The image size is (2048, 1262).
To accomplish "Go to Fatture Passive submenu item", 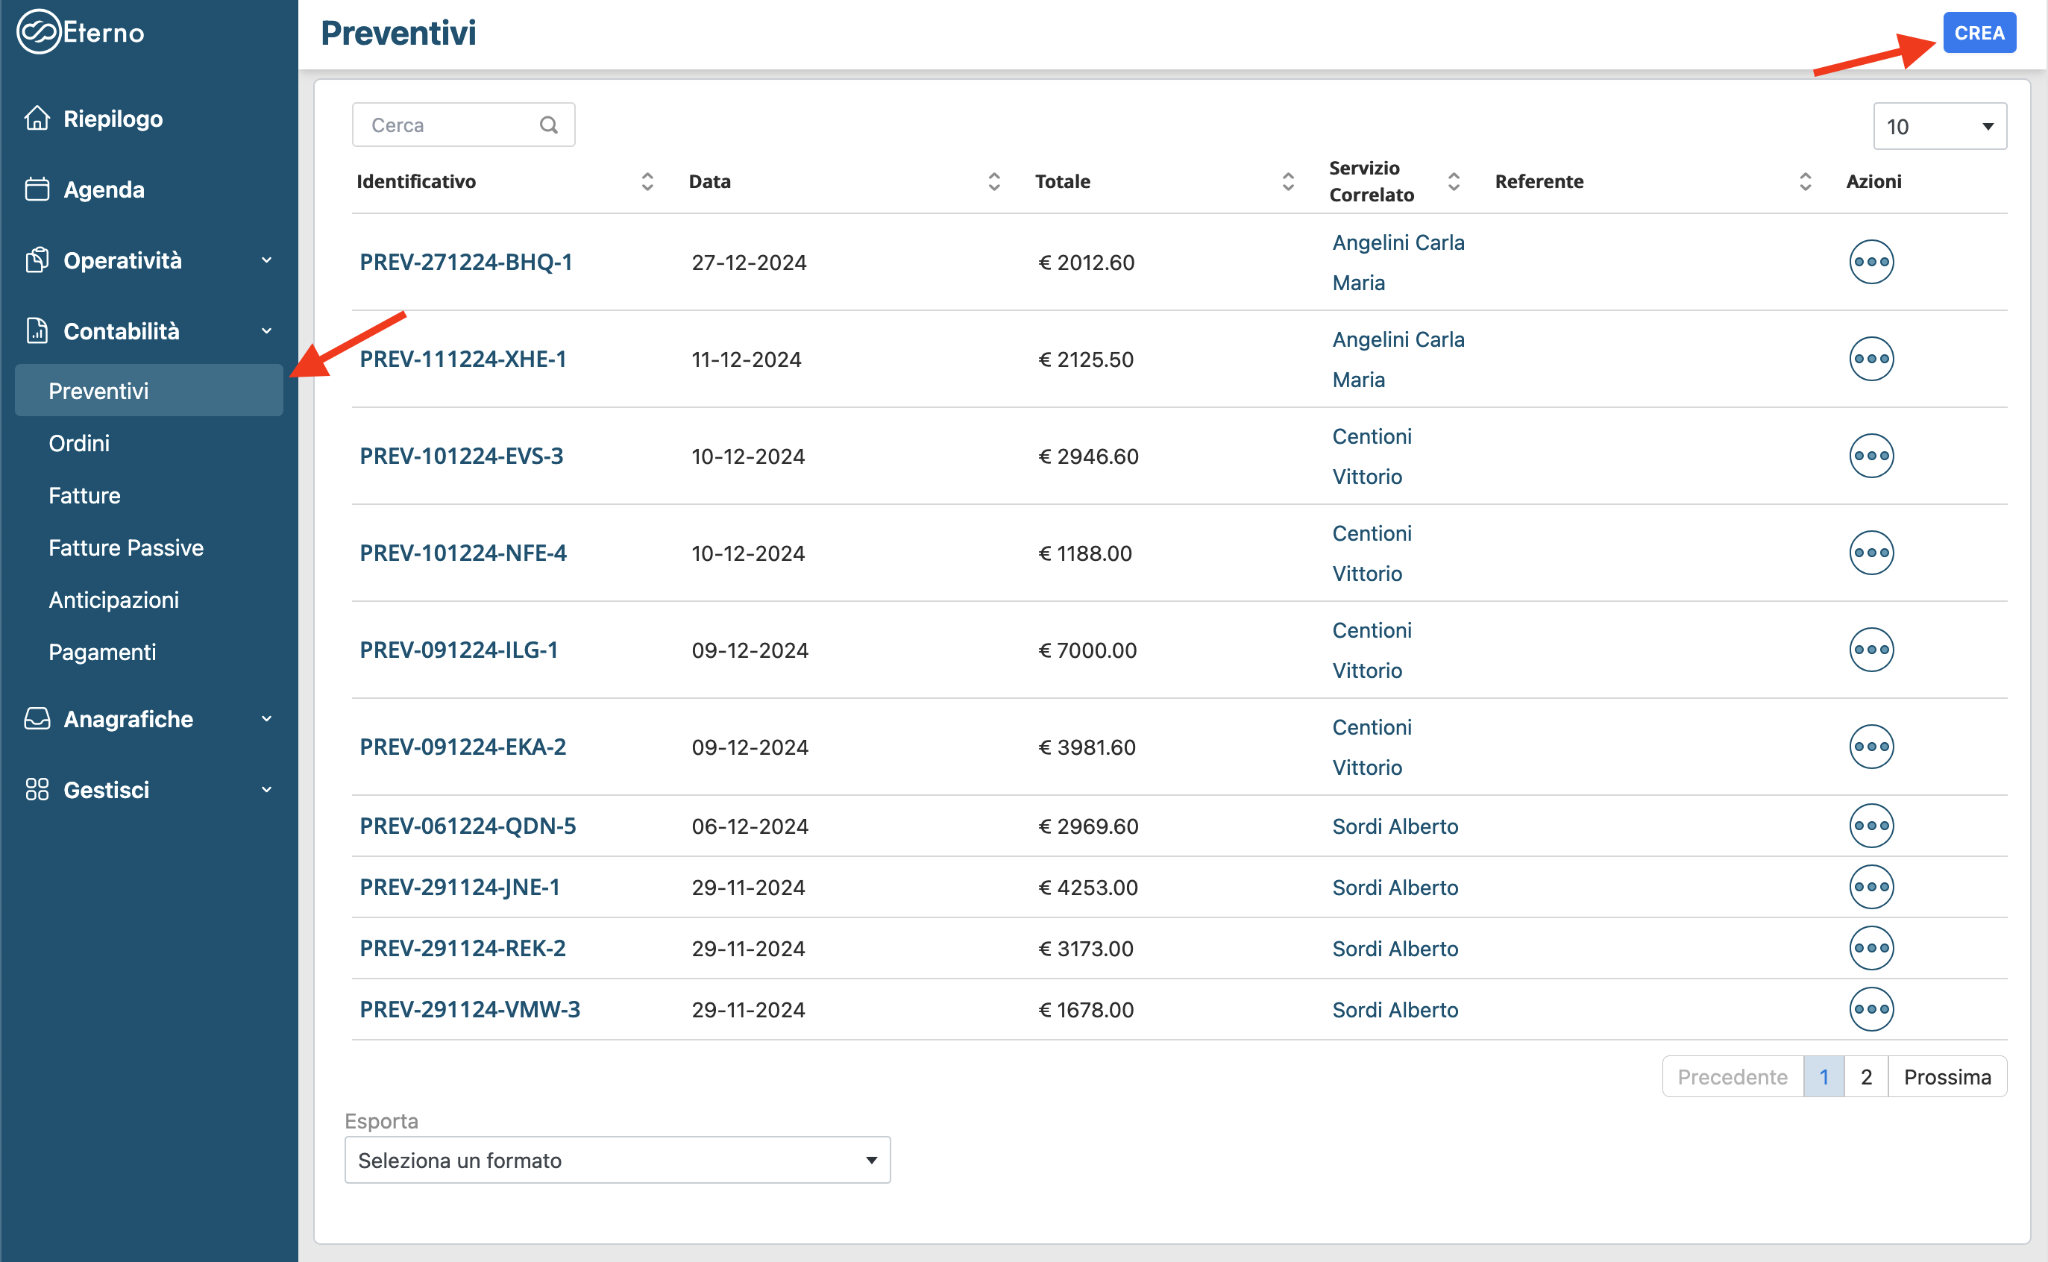I will [126, 547].
